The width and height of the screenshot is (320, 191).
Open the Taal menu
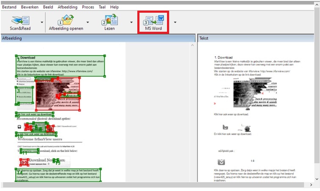pyautogui.click(x=102, y=7)
